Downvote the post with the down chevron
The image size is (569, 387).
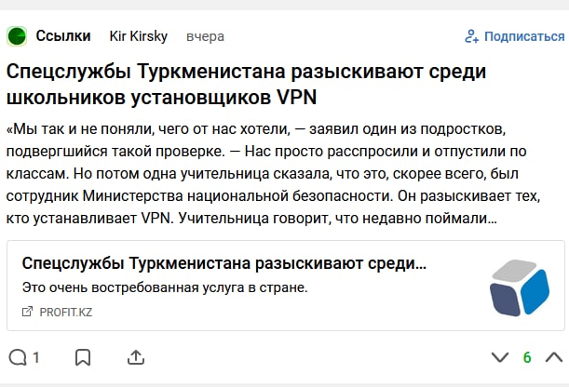(x=500, y=357)
